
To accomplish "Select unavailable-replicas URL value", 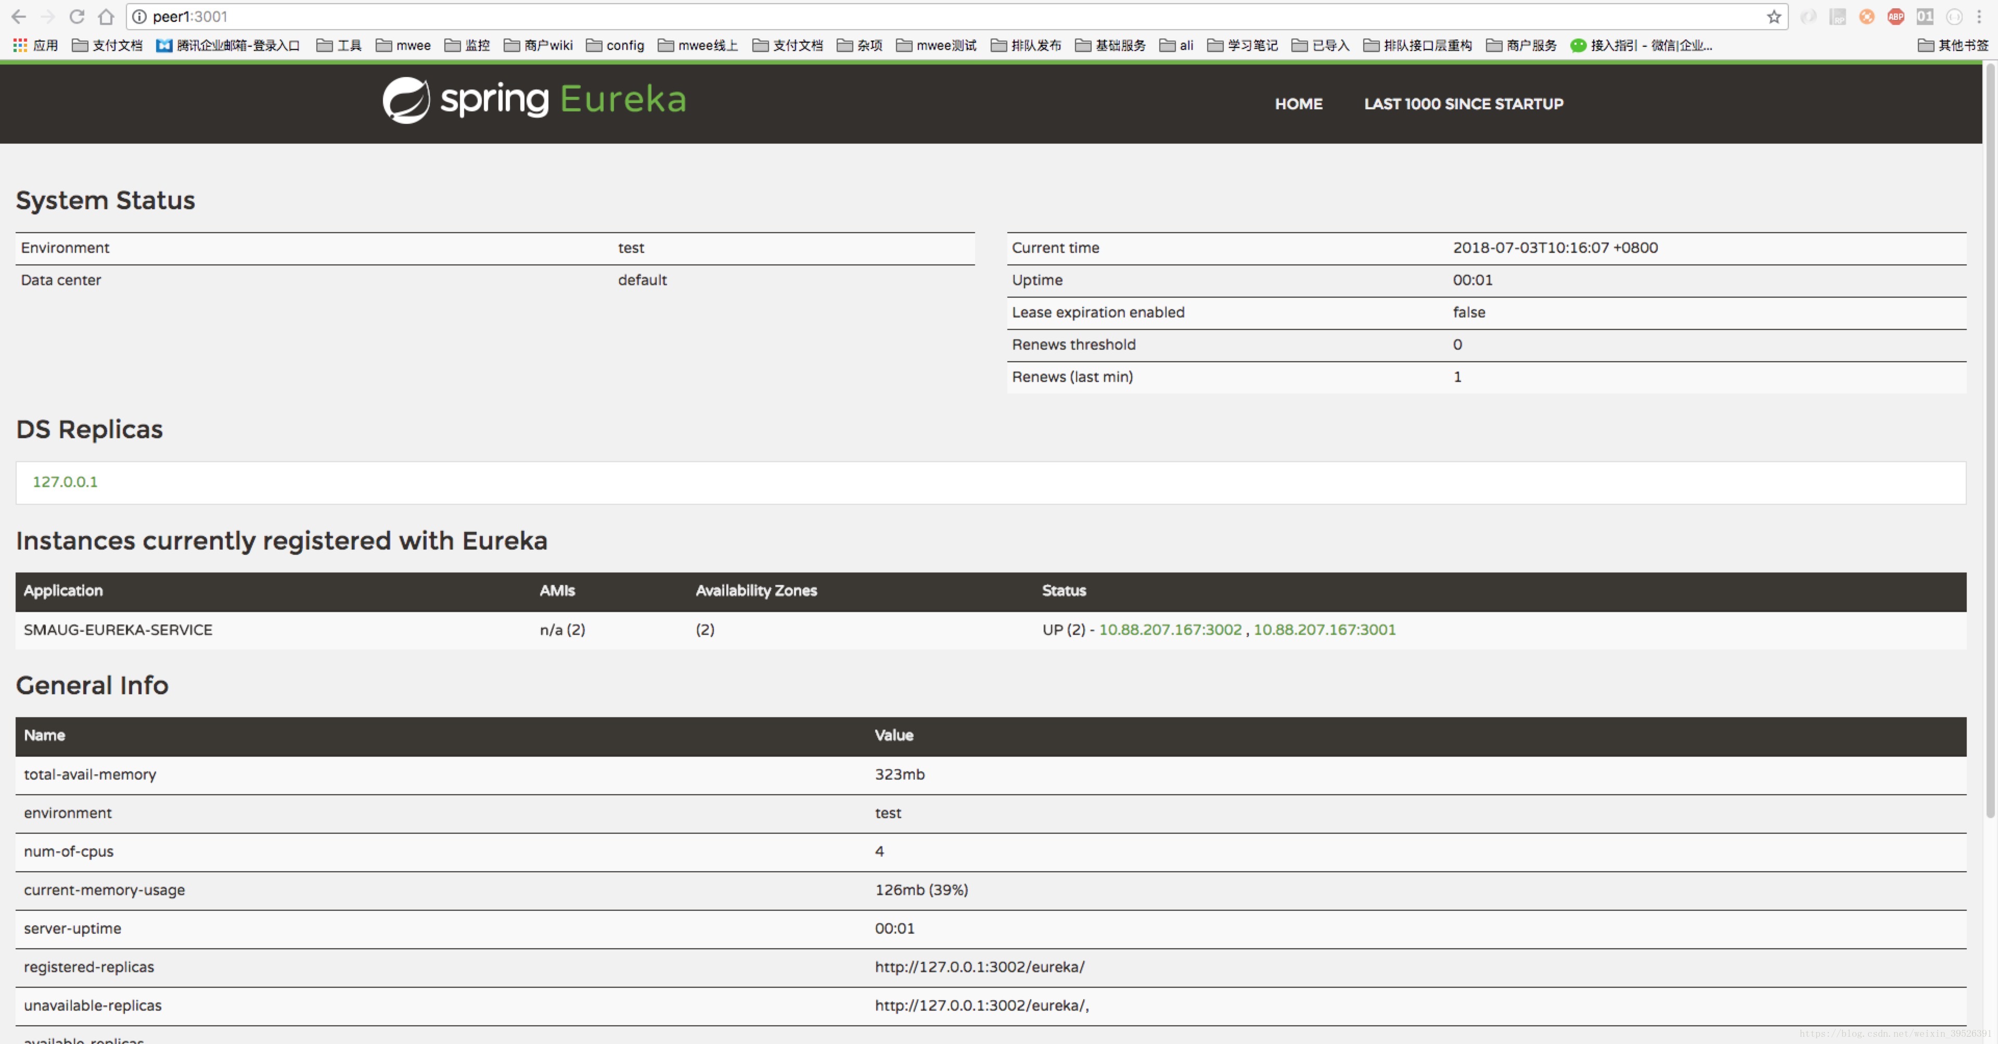I will (x=982, y=1005).
